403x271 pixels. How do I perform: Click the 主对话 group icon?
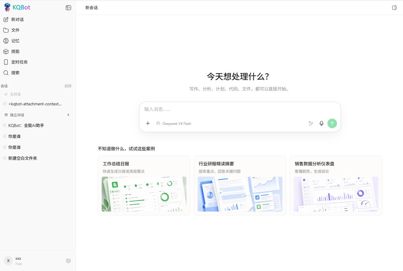coord(6,94)
